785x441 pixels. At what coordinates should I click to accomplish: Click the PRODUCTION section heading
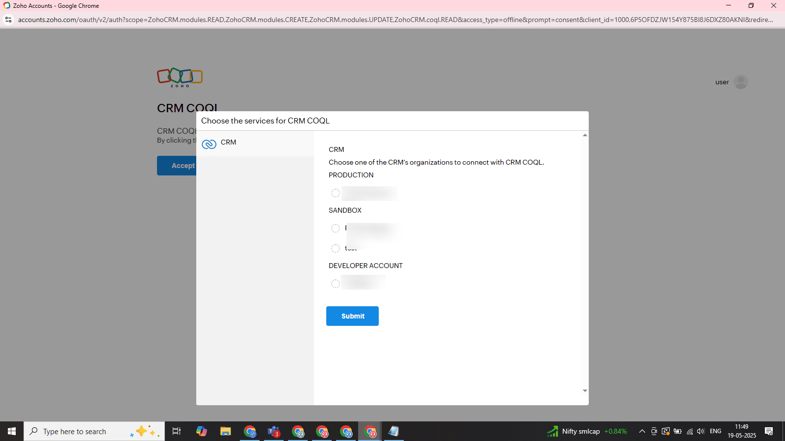click(351, 175)
